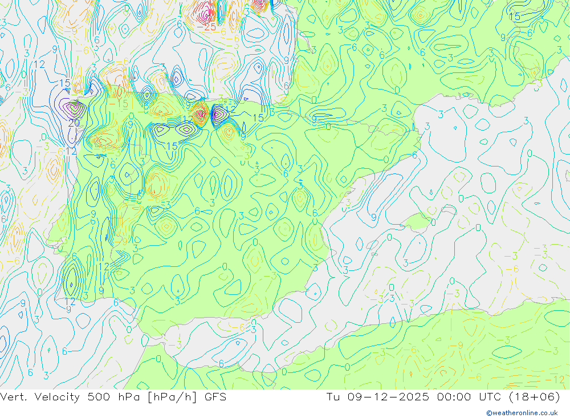
Task: Click the '-12' contour label
Action: click(555, 379)
